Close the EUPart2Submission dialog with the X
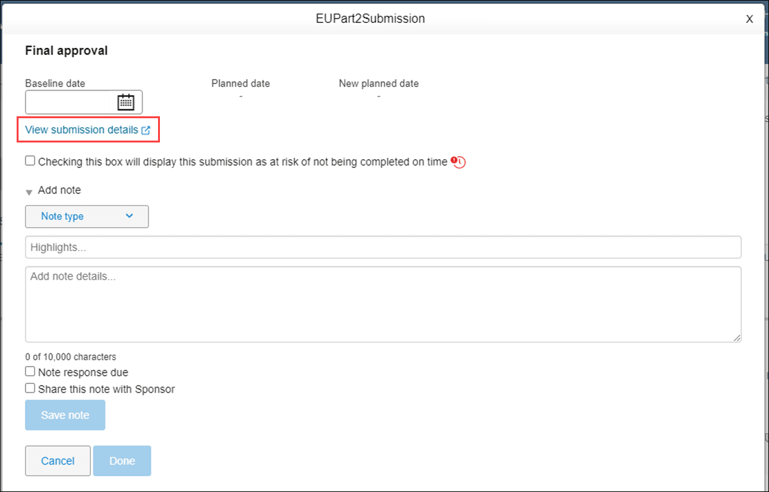The width and height of the screenshot is (769, 492). coord(749,19)
